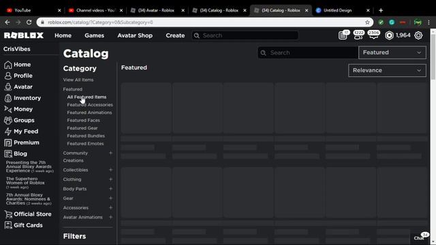The image size is (436, 245).
Task: Click the catalog search field
Action: [308, 52]
